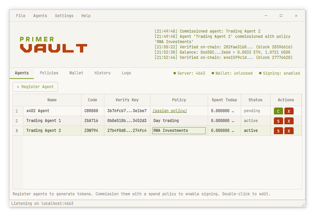
Task: Click the Status column header
Action: [x=255, y=100]
